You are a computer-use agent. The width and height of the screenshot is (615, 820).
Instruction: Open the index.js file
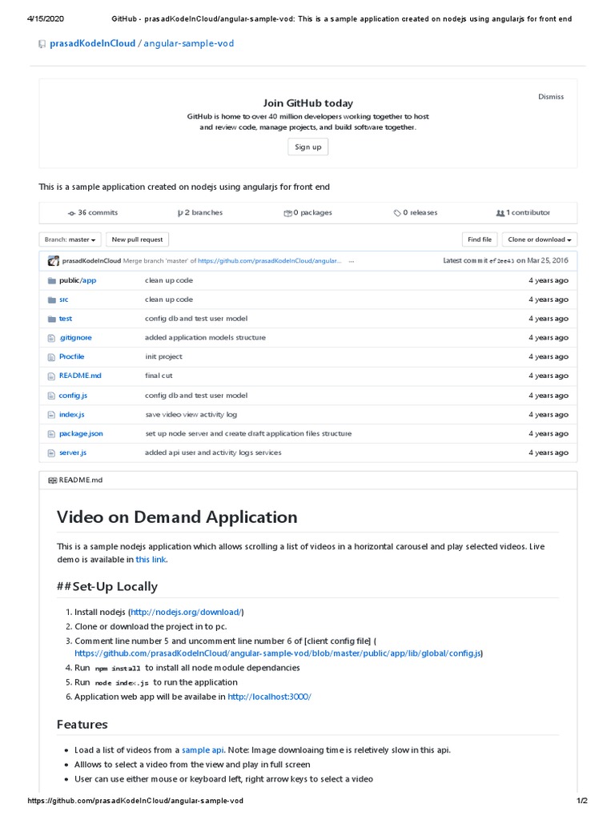71,415
